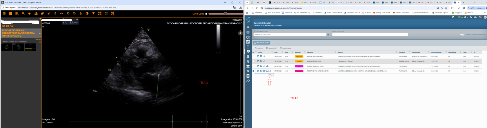The height and width of the screenshot is (128, 487).
Task: Rotate image clockwise in viewer
Action: (74, 13)
